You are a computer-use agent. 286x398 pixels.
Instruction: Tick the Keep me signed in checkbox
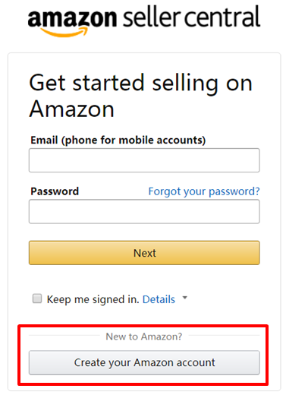(x=37, y=298)
